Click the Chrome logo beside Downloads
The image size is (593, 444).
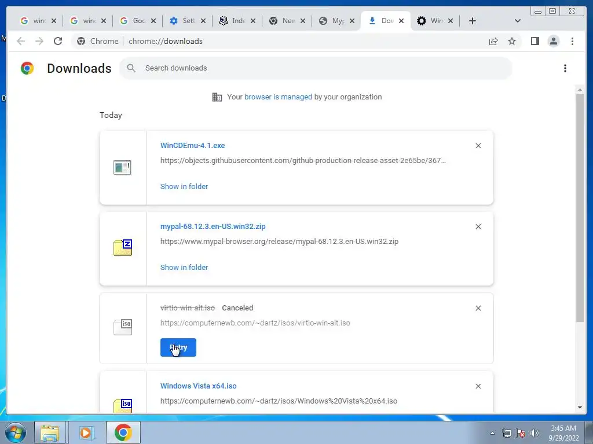[x=27, y=68]
